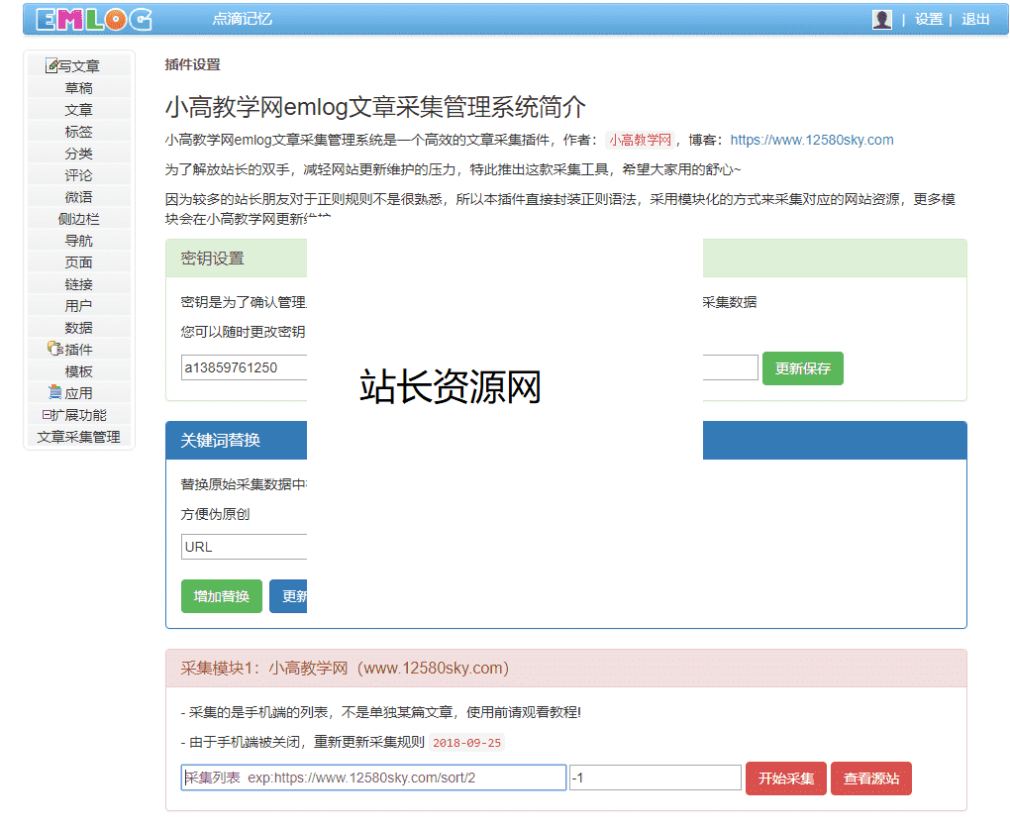Click 设置 in the top bar

(928, 19)
